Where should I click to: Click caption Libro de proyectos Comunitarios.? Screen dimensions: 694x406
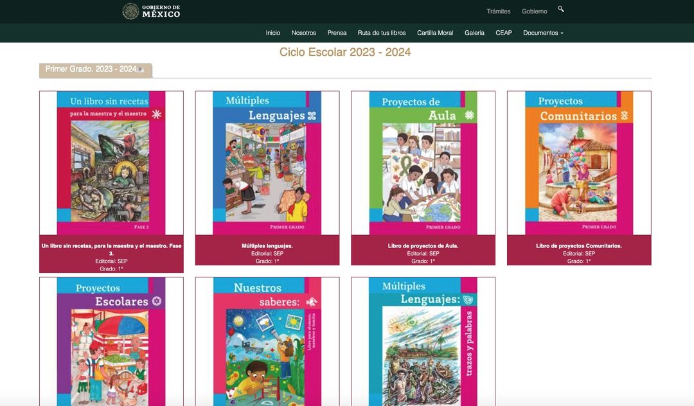click(579, 246)
